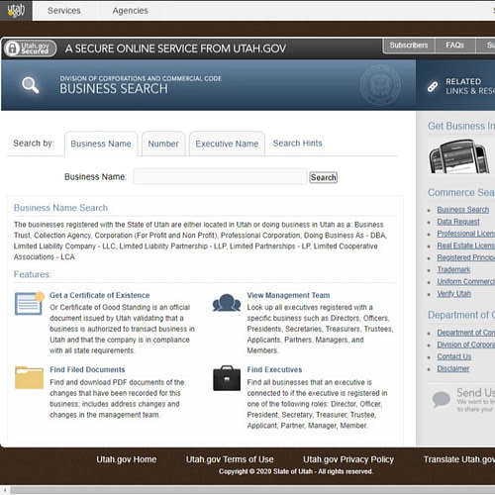Open the Real Estate License link
495x495 pixels.
pyautogui.click(x=466, y=246)
